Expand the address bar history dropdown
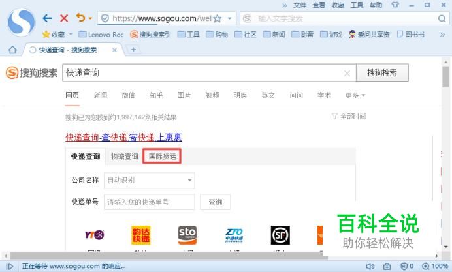Image resolution: width=452 pixels, height=272 pixels. [230, 18]
